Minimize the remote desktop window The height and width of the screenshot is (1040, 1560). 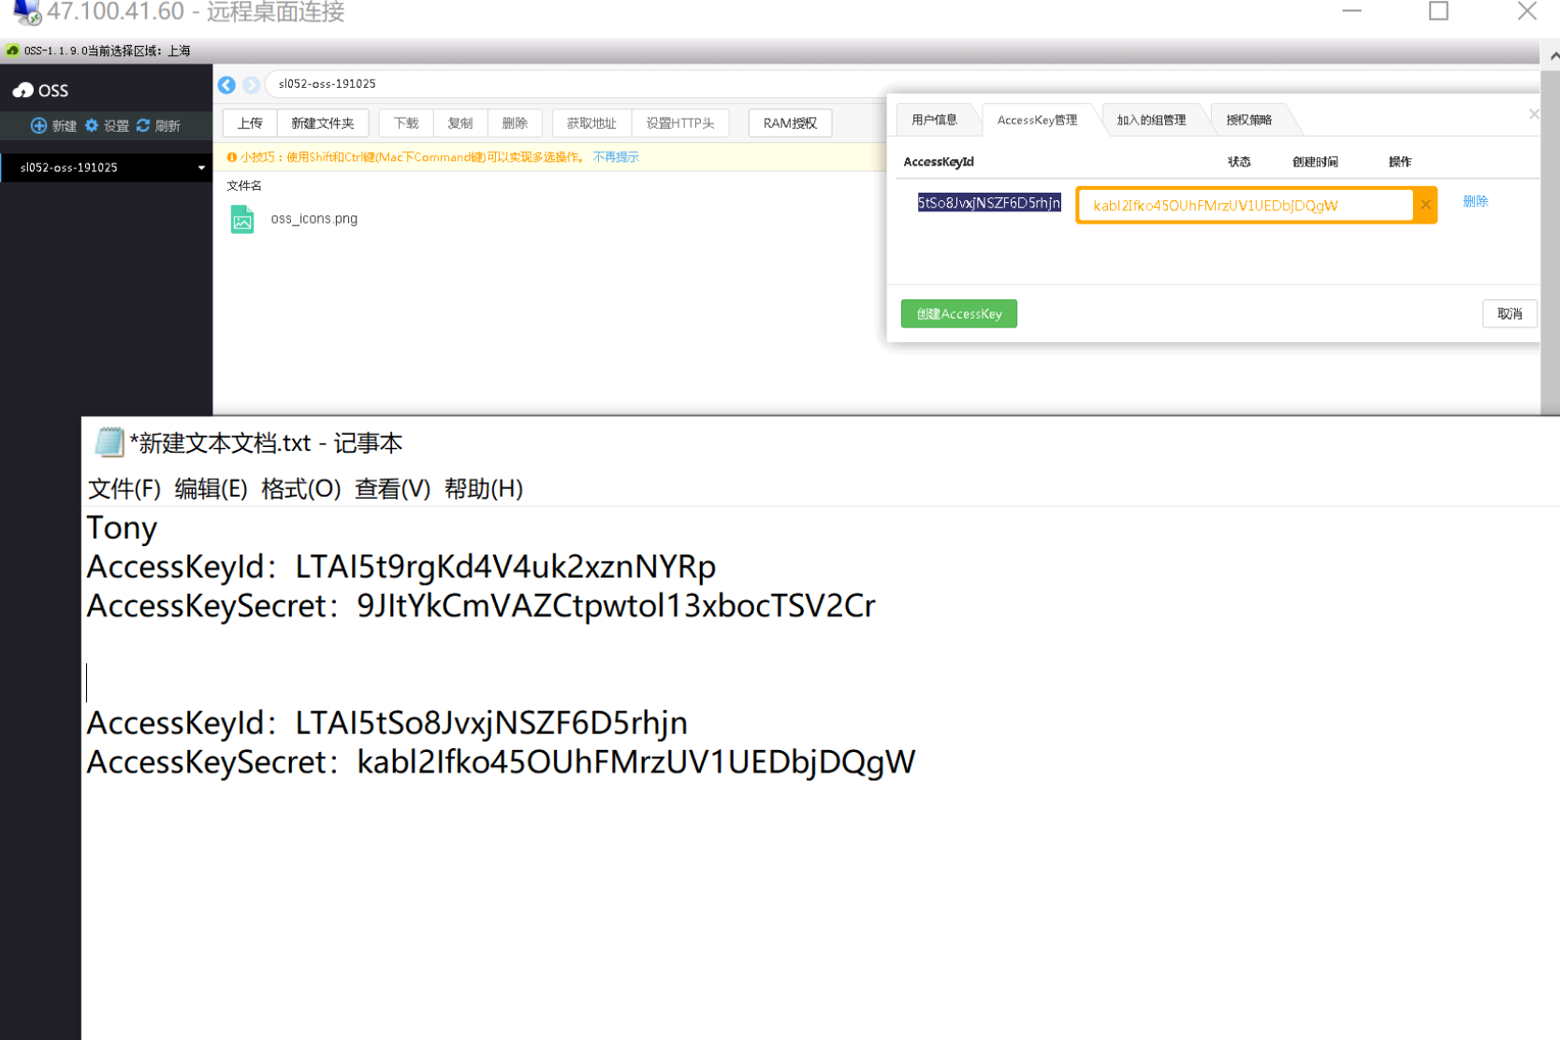pyautogui.click(x=1351, y=11)
